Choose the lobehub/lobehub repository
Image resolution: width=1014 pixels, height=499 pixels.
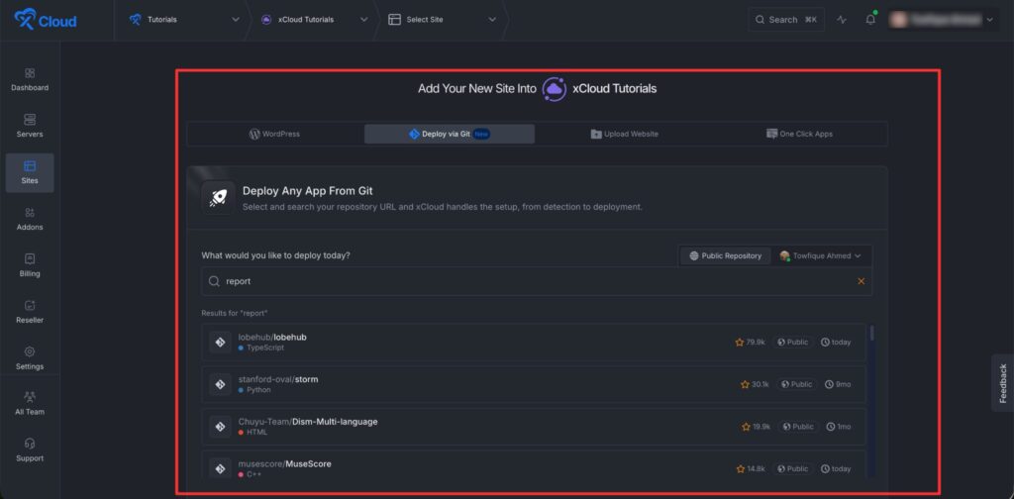point(534,342)
